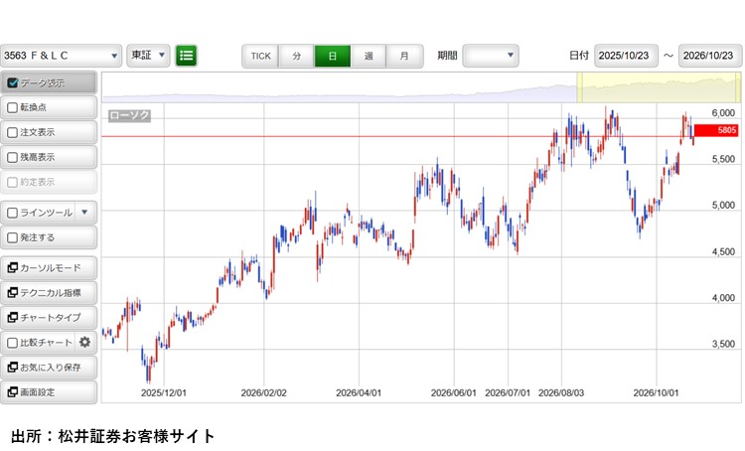Image resolution: width=745 pixels, height=451 pixels.
Task: Open Cursor Mode (カーソルモード) popup icon
Action: 12,267
